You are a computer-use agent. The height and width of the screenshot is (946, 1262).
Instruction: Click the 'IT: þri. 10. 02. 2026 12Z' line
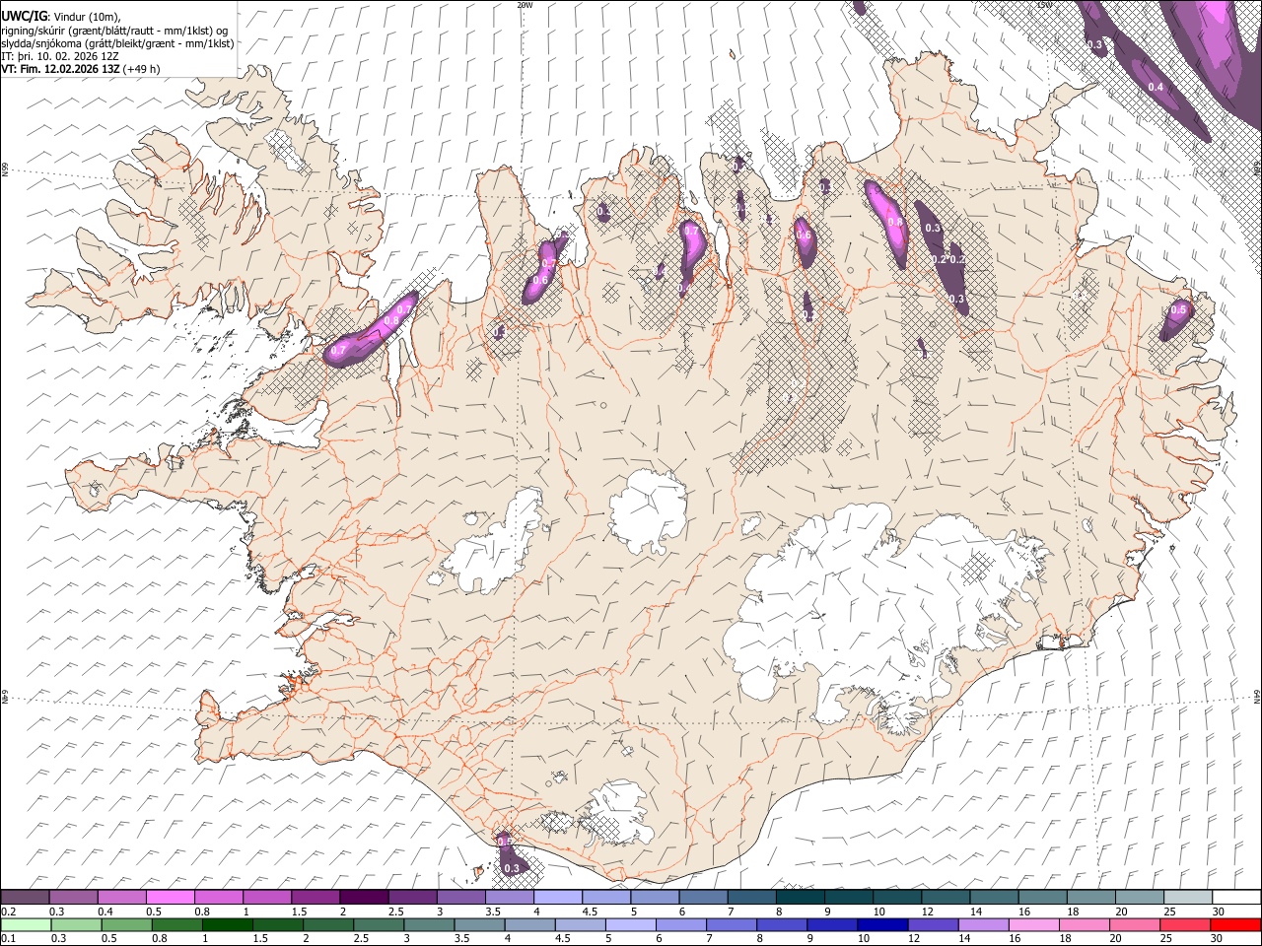click(60, 56)
